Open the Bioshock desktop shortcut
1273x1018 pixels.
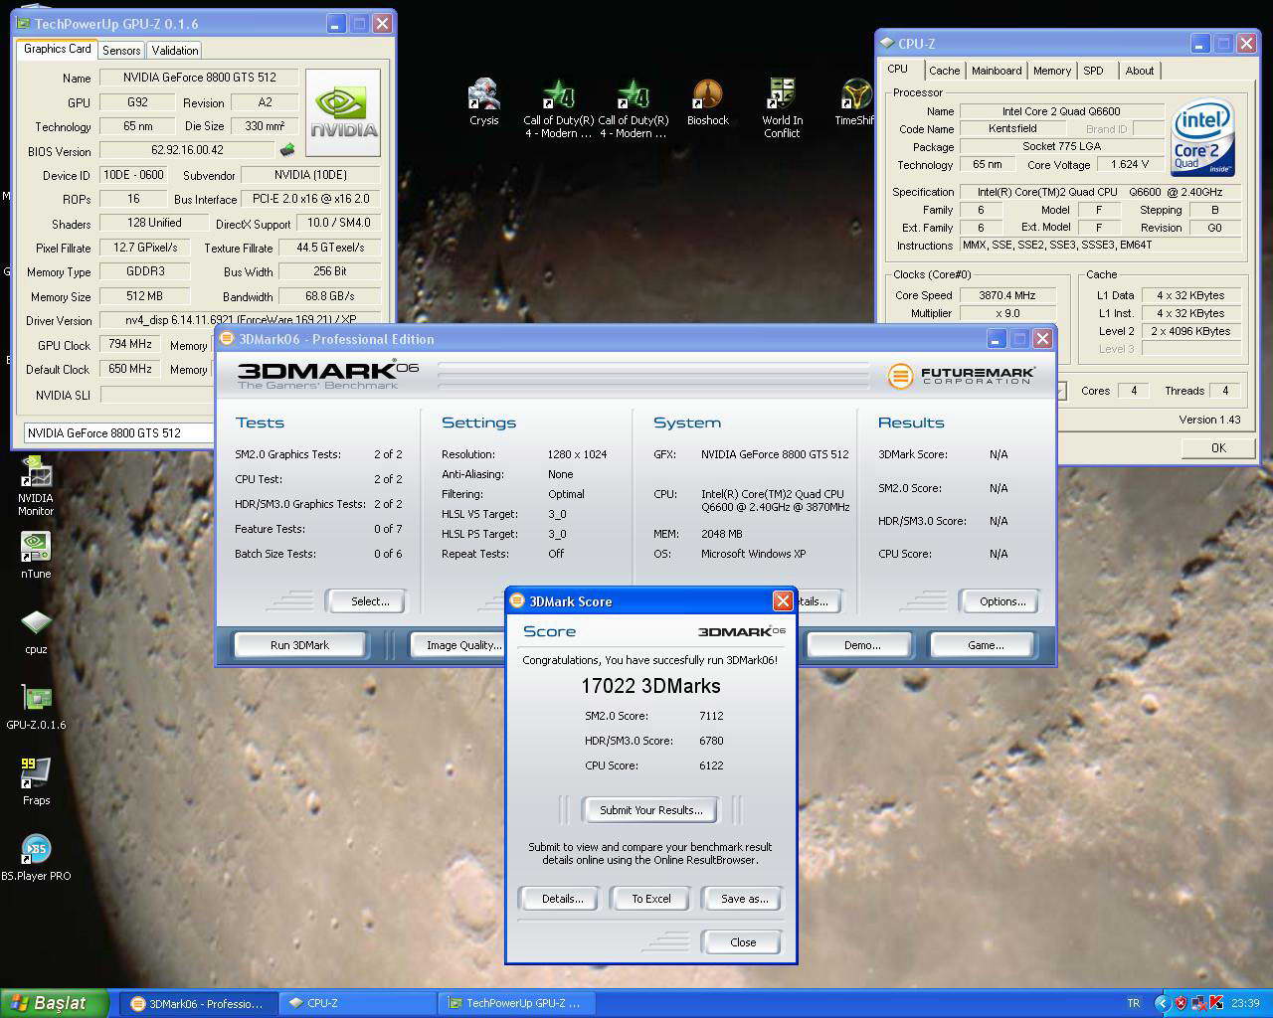[x=707, y=102]
